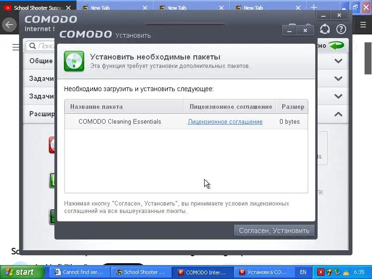Switch to School Shooter taskbar window

[x=141, y=272]
